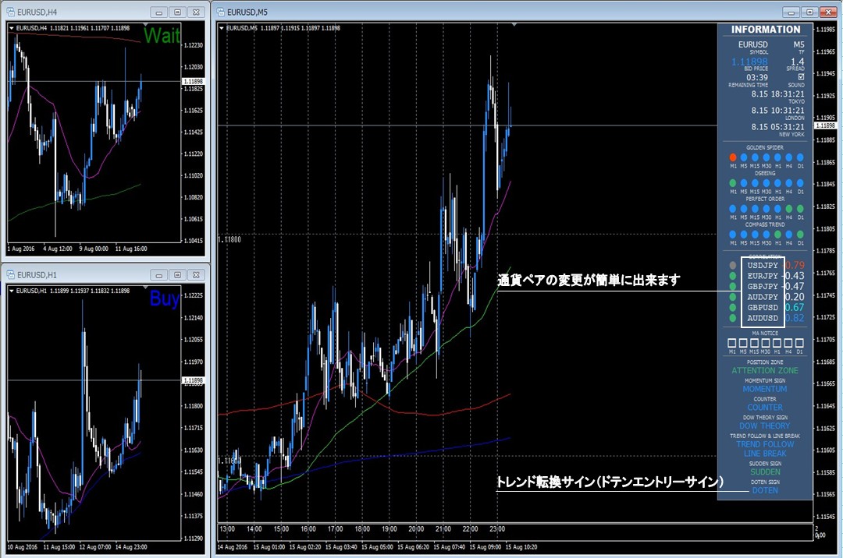Viewport: 843px width, 558px height.
Task: Click the Dseeing M30 indicator dot
Action: 767,183
